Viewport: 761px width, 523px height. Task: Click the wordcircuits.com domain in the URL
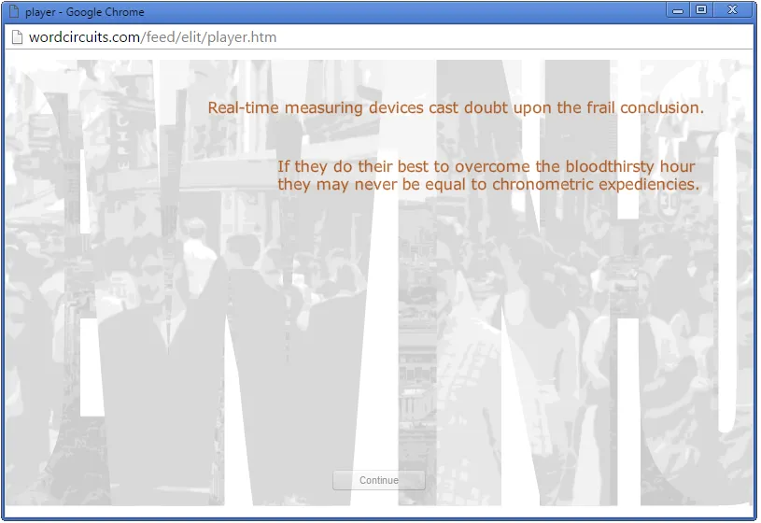pos(83,37)
